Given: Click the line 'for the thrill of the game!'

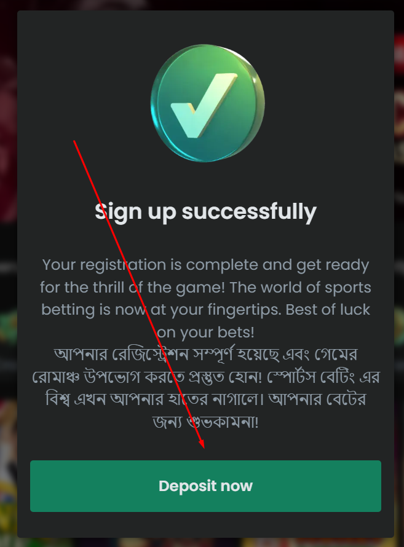Looking at the screenshot, I should [x=205, y=288].
